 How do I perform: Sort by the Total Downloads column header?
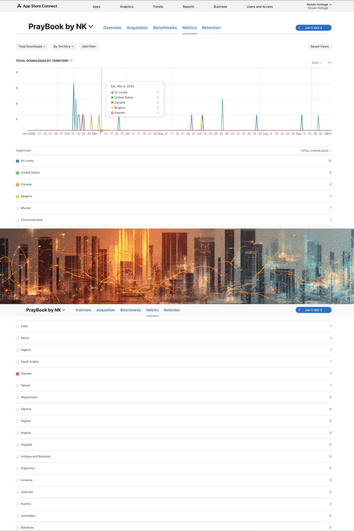click(x=316, y=151)
